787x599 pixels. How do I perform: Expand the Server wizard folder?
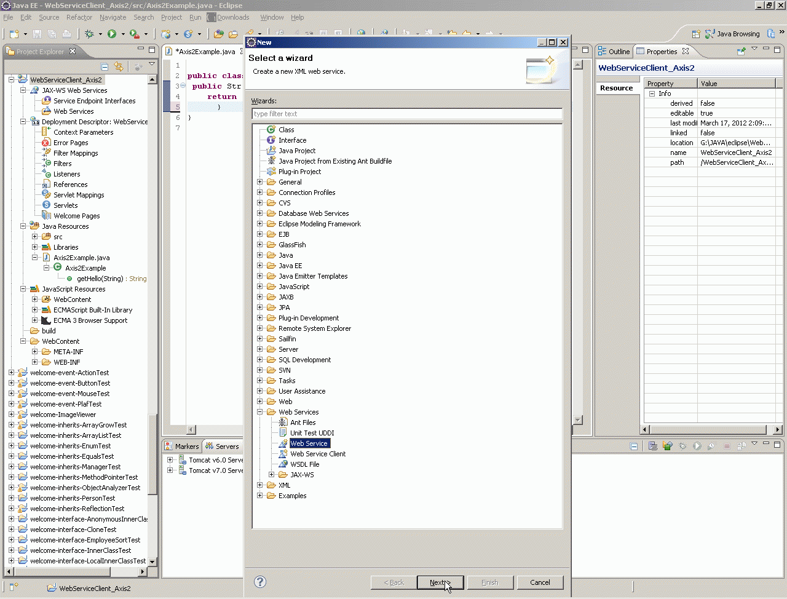click(x=259, y=349)
